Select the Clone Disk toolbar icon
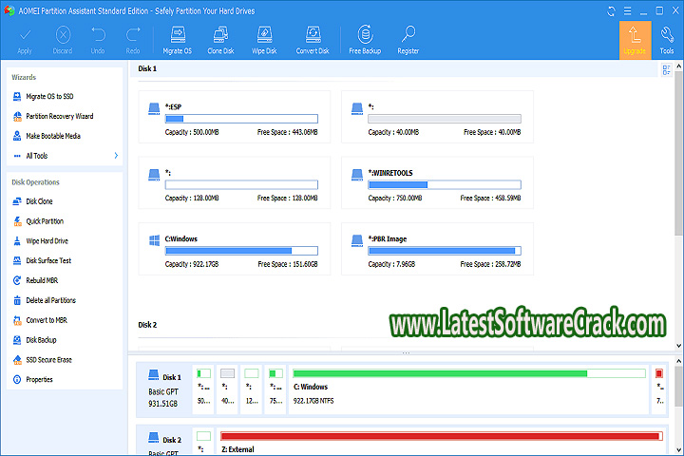684x456 pixels. tap(221, 36)
